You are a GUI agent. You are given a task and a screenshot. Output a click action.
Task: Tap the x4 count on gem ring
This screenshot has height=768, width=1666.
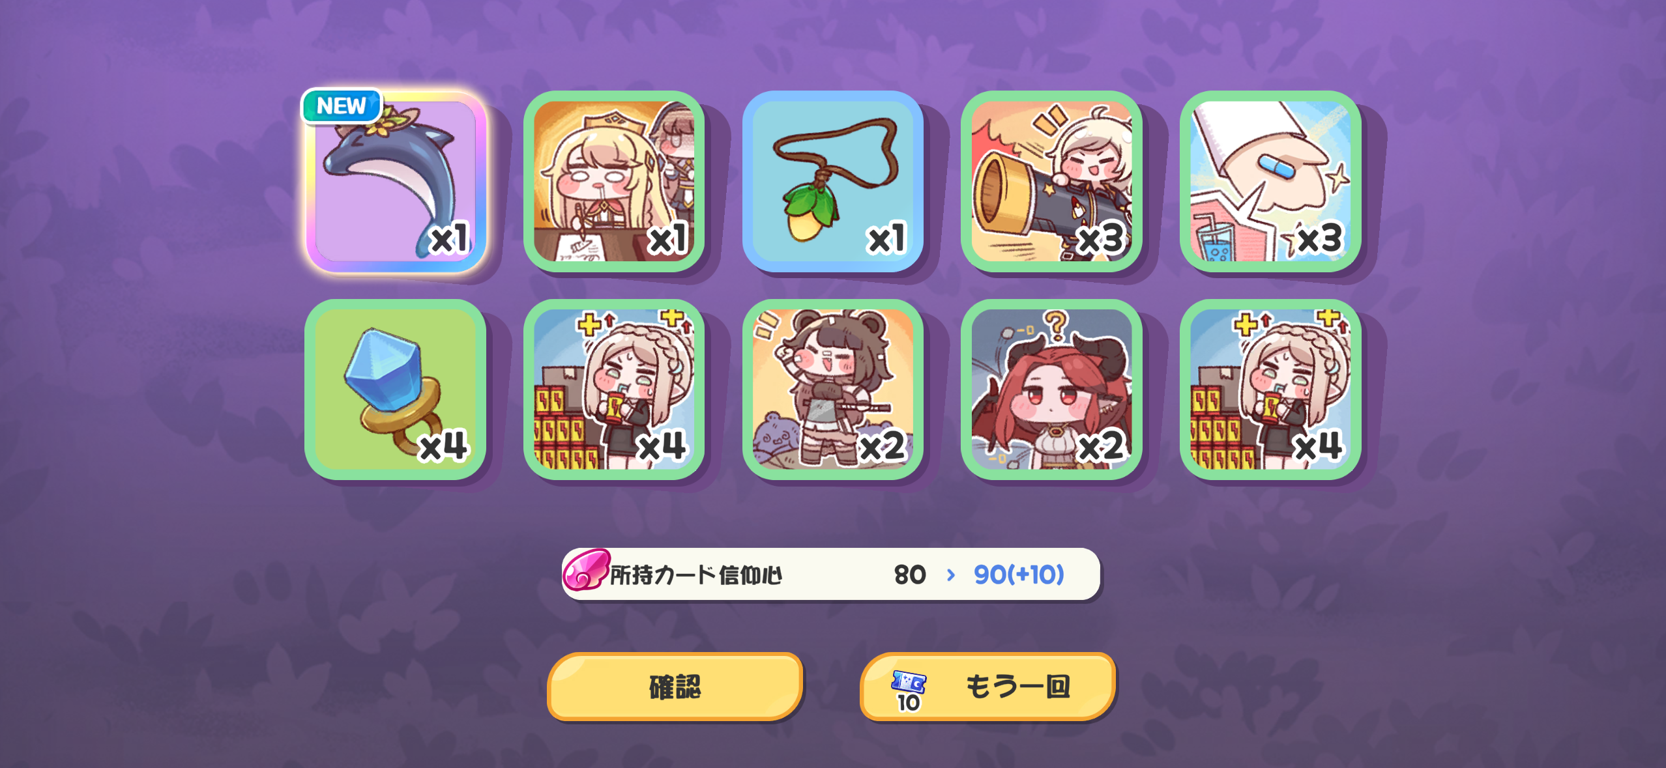point(443,446)
